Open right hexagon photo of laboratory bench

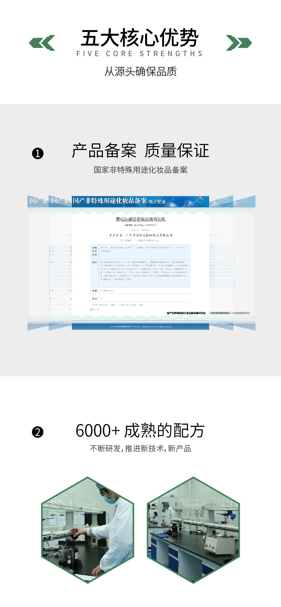point(193,530)
